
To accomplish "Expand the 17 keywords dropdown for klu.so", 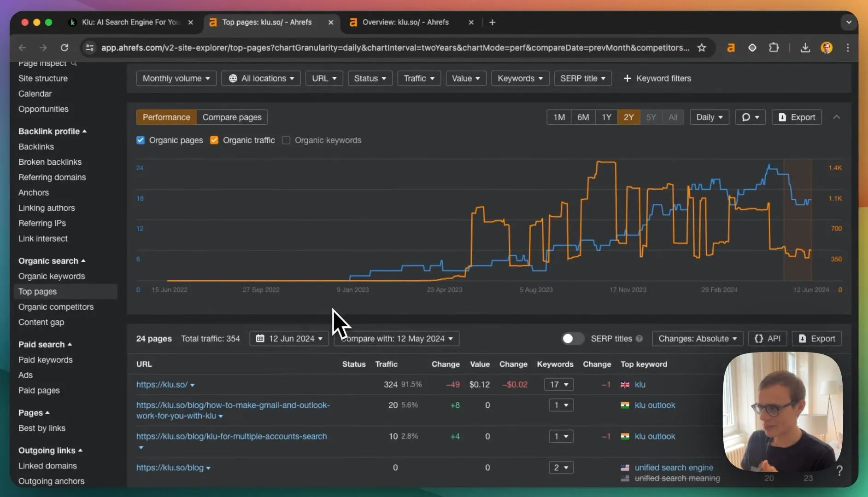I will (558, 385).
